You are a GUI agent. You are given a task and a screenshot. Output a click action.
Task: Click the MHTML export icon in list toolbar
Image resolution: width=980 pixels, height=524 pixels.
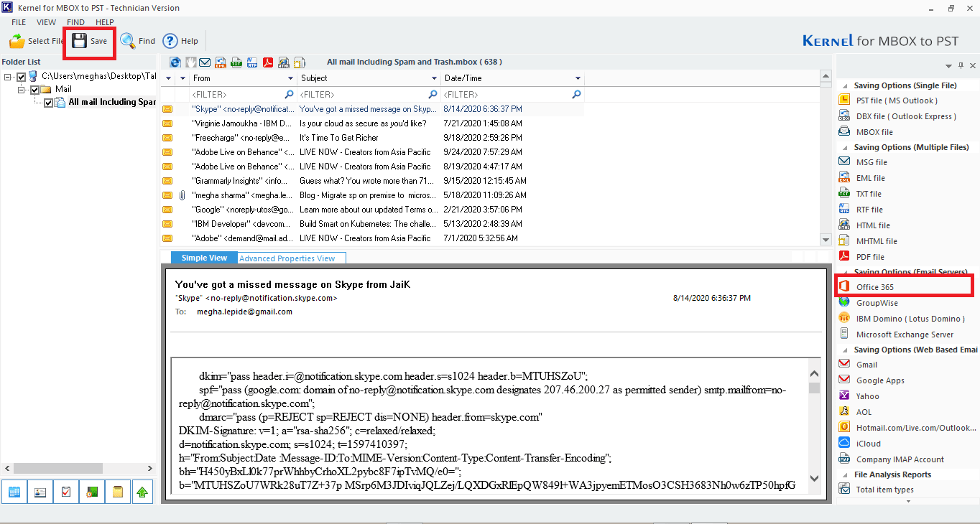pyautogui.click(x=300, y=62)
